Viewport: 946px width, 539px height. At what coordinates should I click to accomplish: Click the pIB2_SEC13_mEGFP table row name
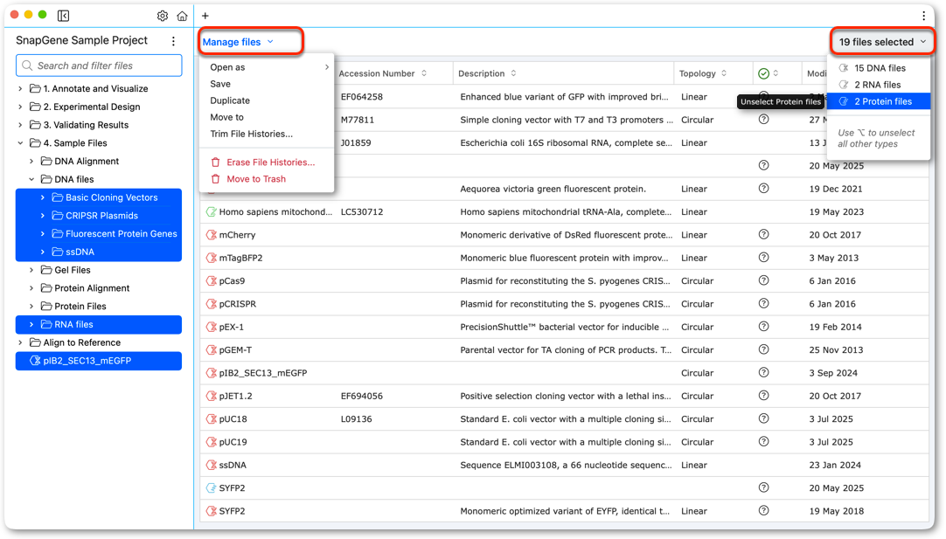point(263,373)
